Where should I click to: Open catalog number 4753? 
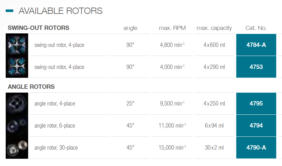point(256,67)
